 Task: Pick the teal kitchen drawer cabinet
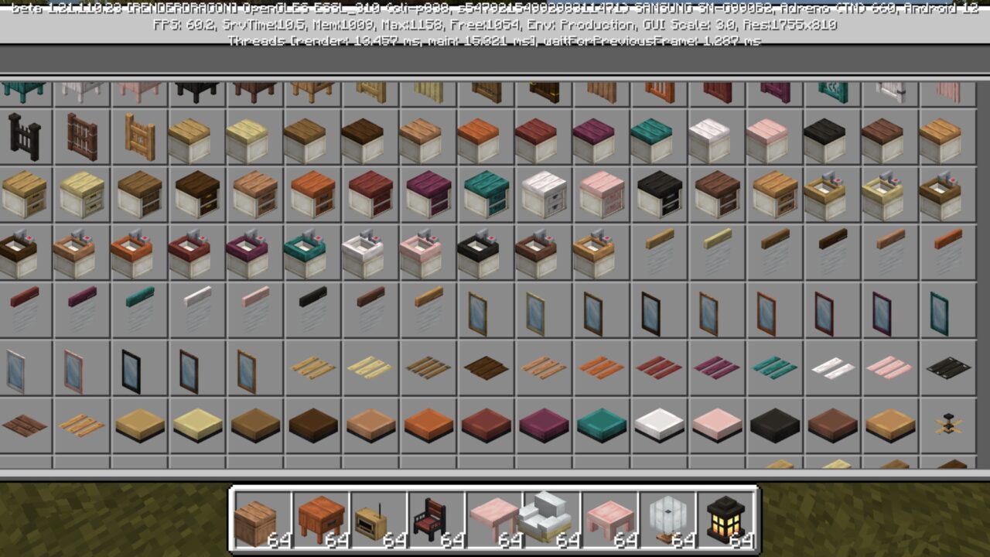486,194
